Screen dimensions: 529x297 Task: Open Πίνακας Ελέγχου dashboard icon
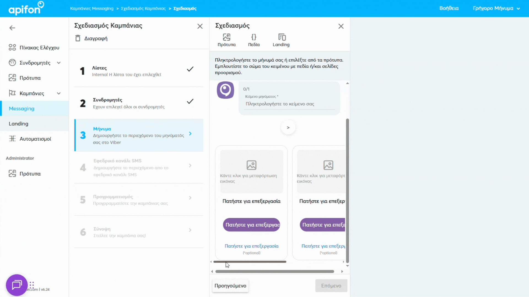12,48
